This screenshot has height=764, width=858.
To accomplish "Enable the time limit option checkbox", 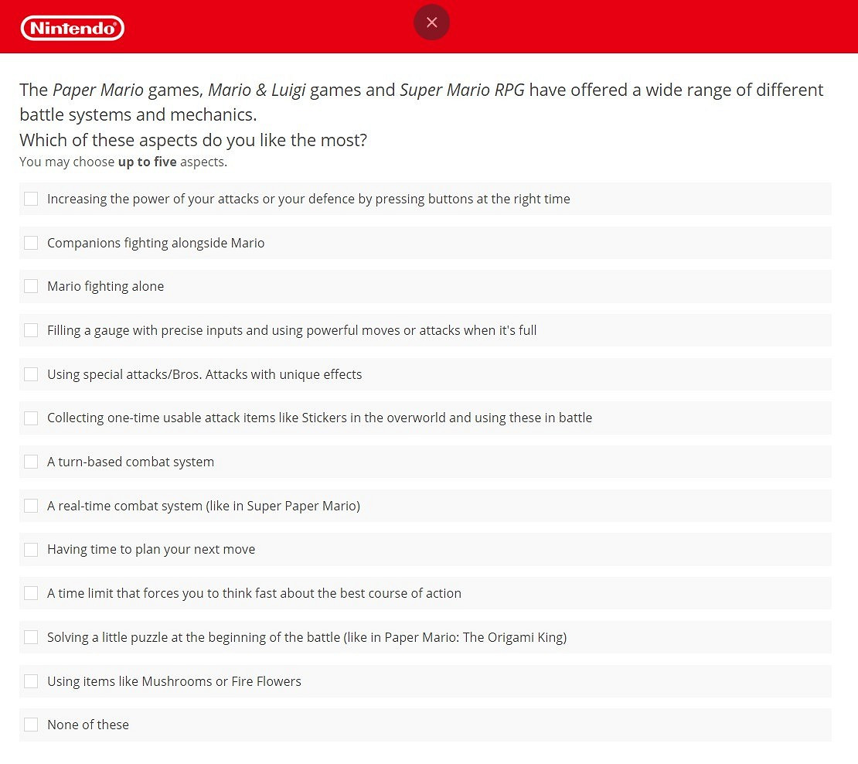I will (x=31, y=593).
